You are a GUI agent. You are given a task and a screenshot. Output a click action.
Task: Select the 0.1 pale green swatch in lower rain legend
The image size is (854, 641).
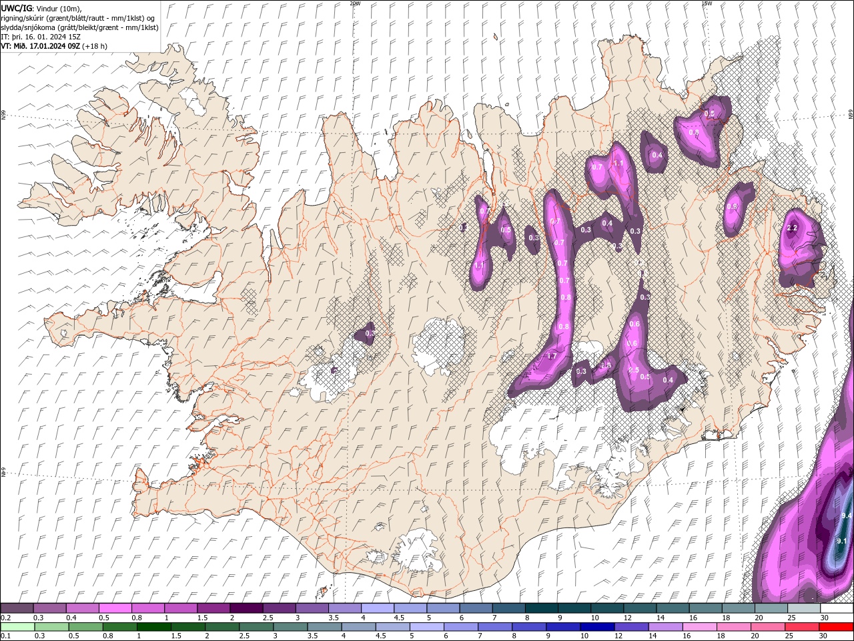tap(17, 627)
